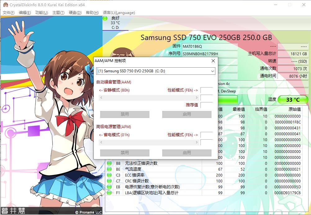This screenshot has width=311, height=215.
Task: Click status circle for BE 气流温度
Action: [109, 169]
